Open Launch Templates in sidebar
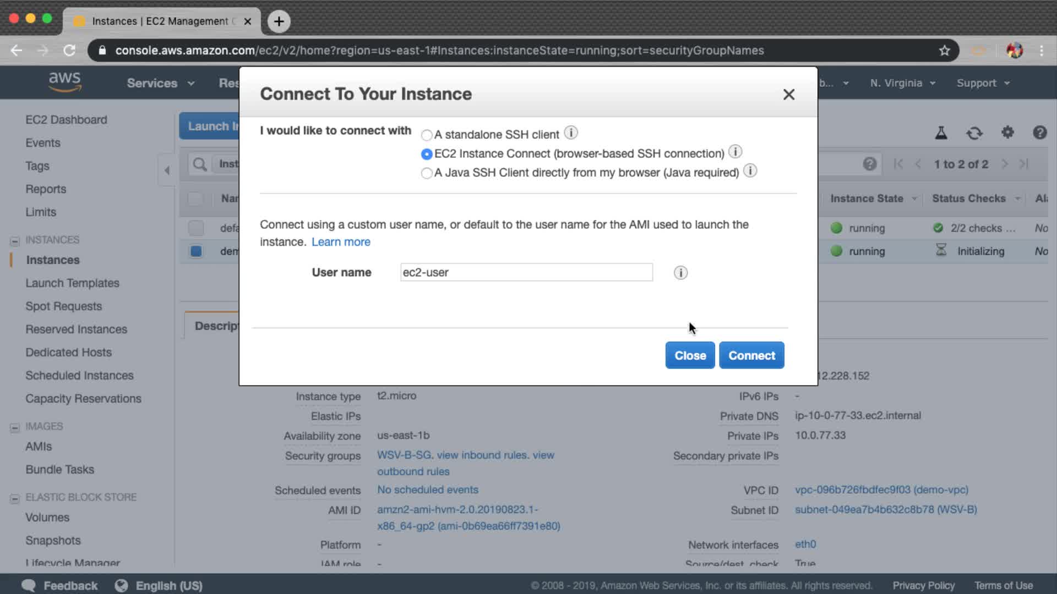Viewport: 1057px width, 594px height. click(72, 283)
